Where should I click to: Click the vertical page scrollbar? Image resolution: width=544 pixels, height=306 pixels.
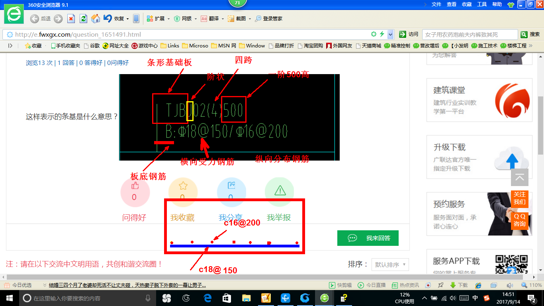click(x=540, y=126)
